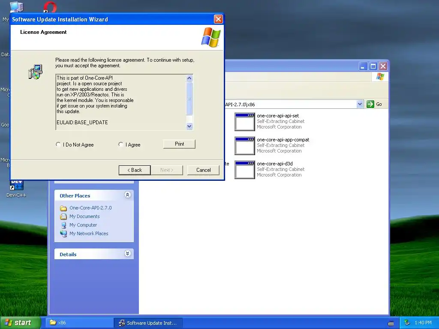Open the My Documents link
The image size is (439, 329).
[x=84, y=216]
